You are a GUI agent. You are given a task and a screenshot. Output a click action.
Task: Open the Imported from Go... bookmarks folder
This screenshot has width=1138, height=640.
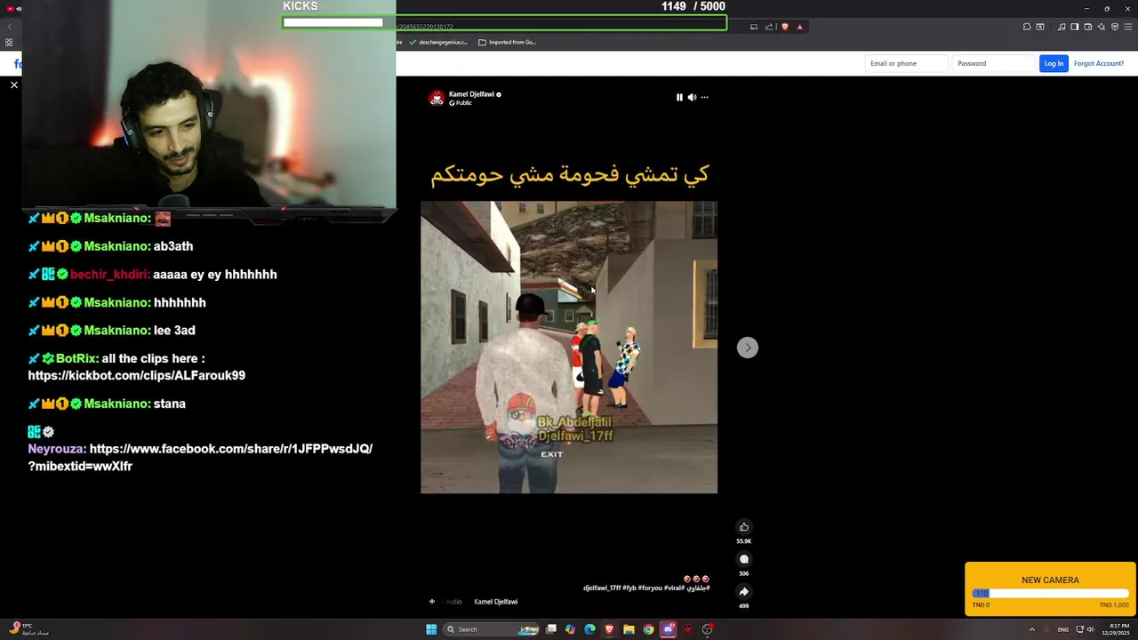tap(508, 42)
